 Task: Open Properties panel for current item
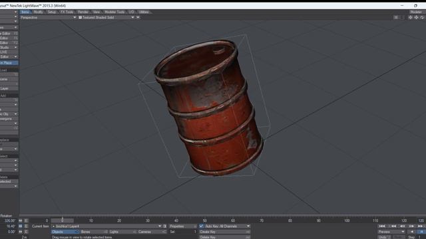pyautogui.click(x=182, y=226)
